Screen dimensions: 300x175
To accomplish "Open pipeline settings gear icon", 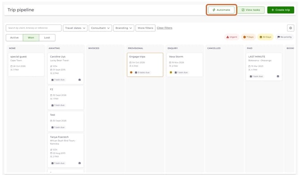I will point(291,28).
